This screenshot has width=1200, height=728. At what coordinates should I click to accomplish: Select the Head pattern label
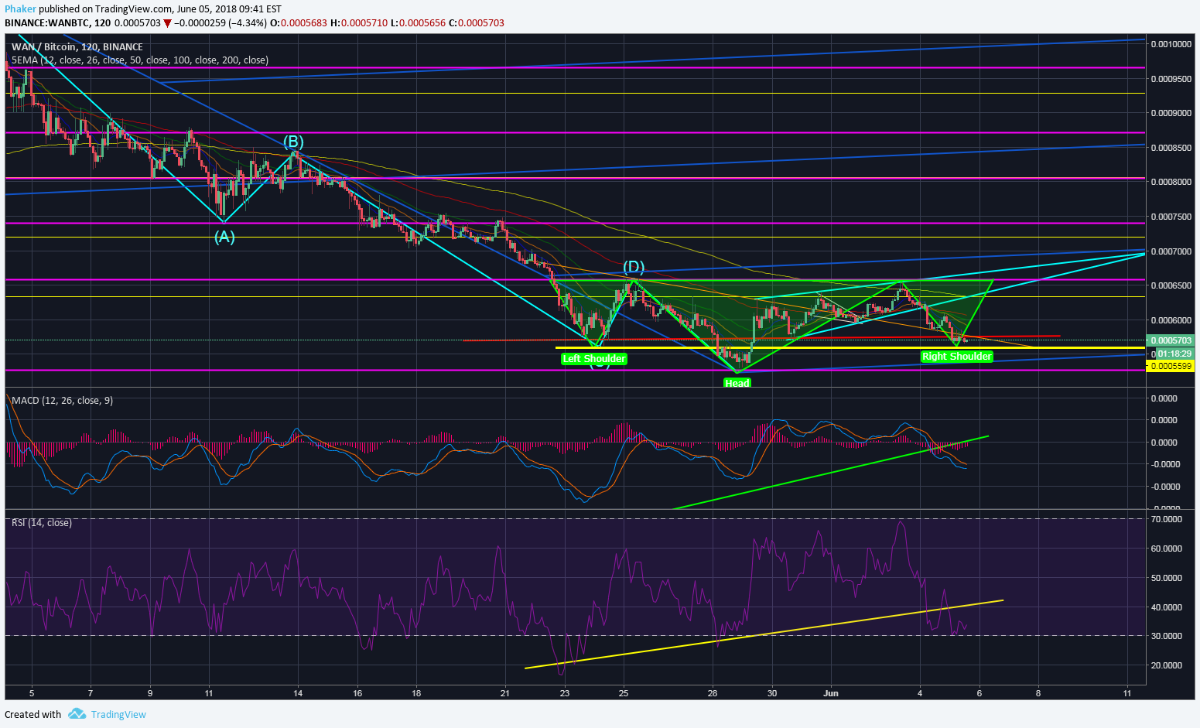(737, 383)
